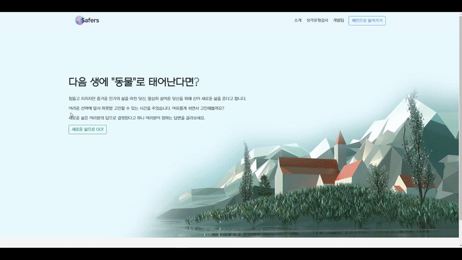Click the paragraph starting with 새로운 삶은 여러분의

pyautogui.click(x=137, y=118)
